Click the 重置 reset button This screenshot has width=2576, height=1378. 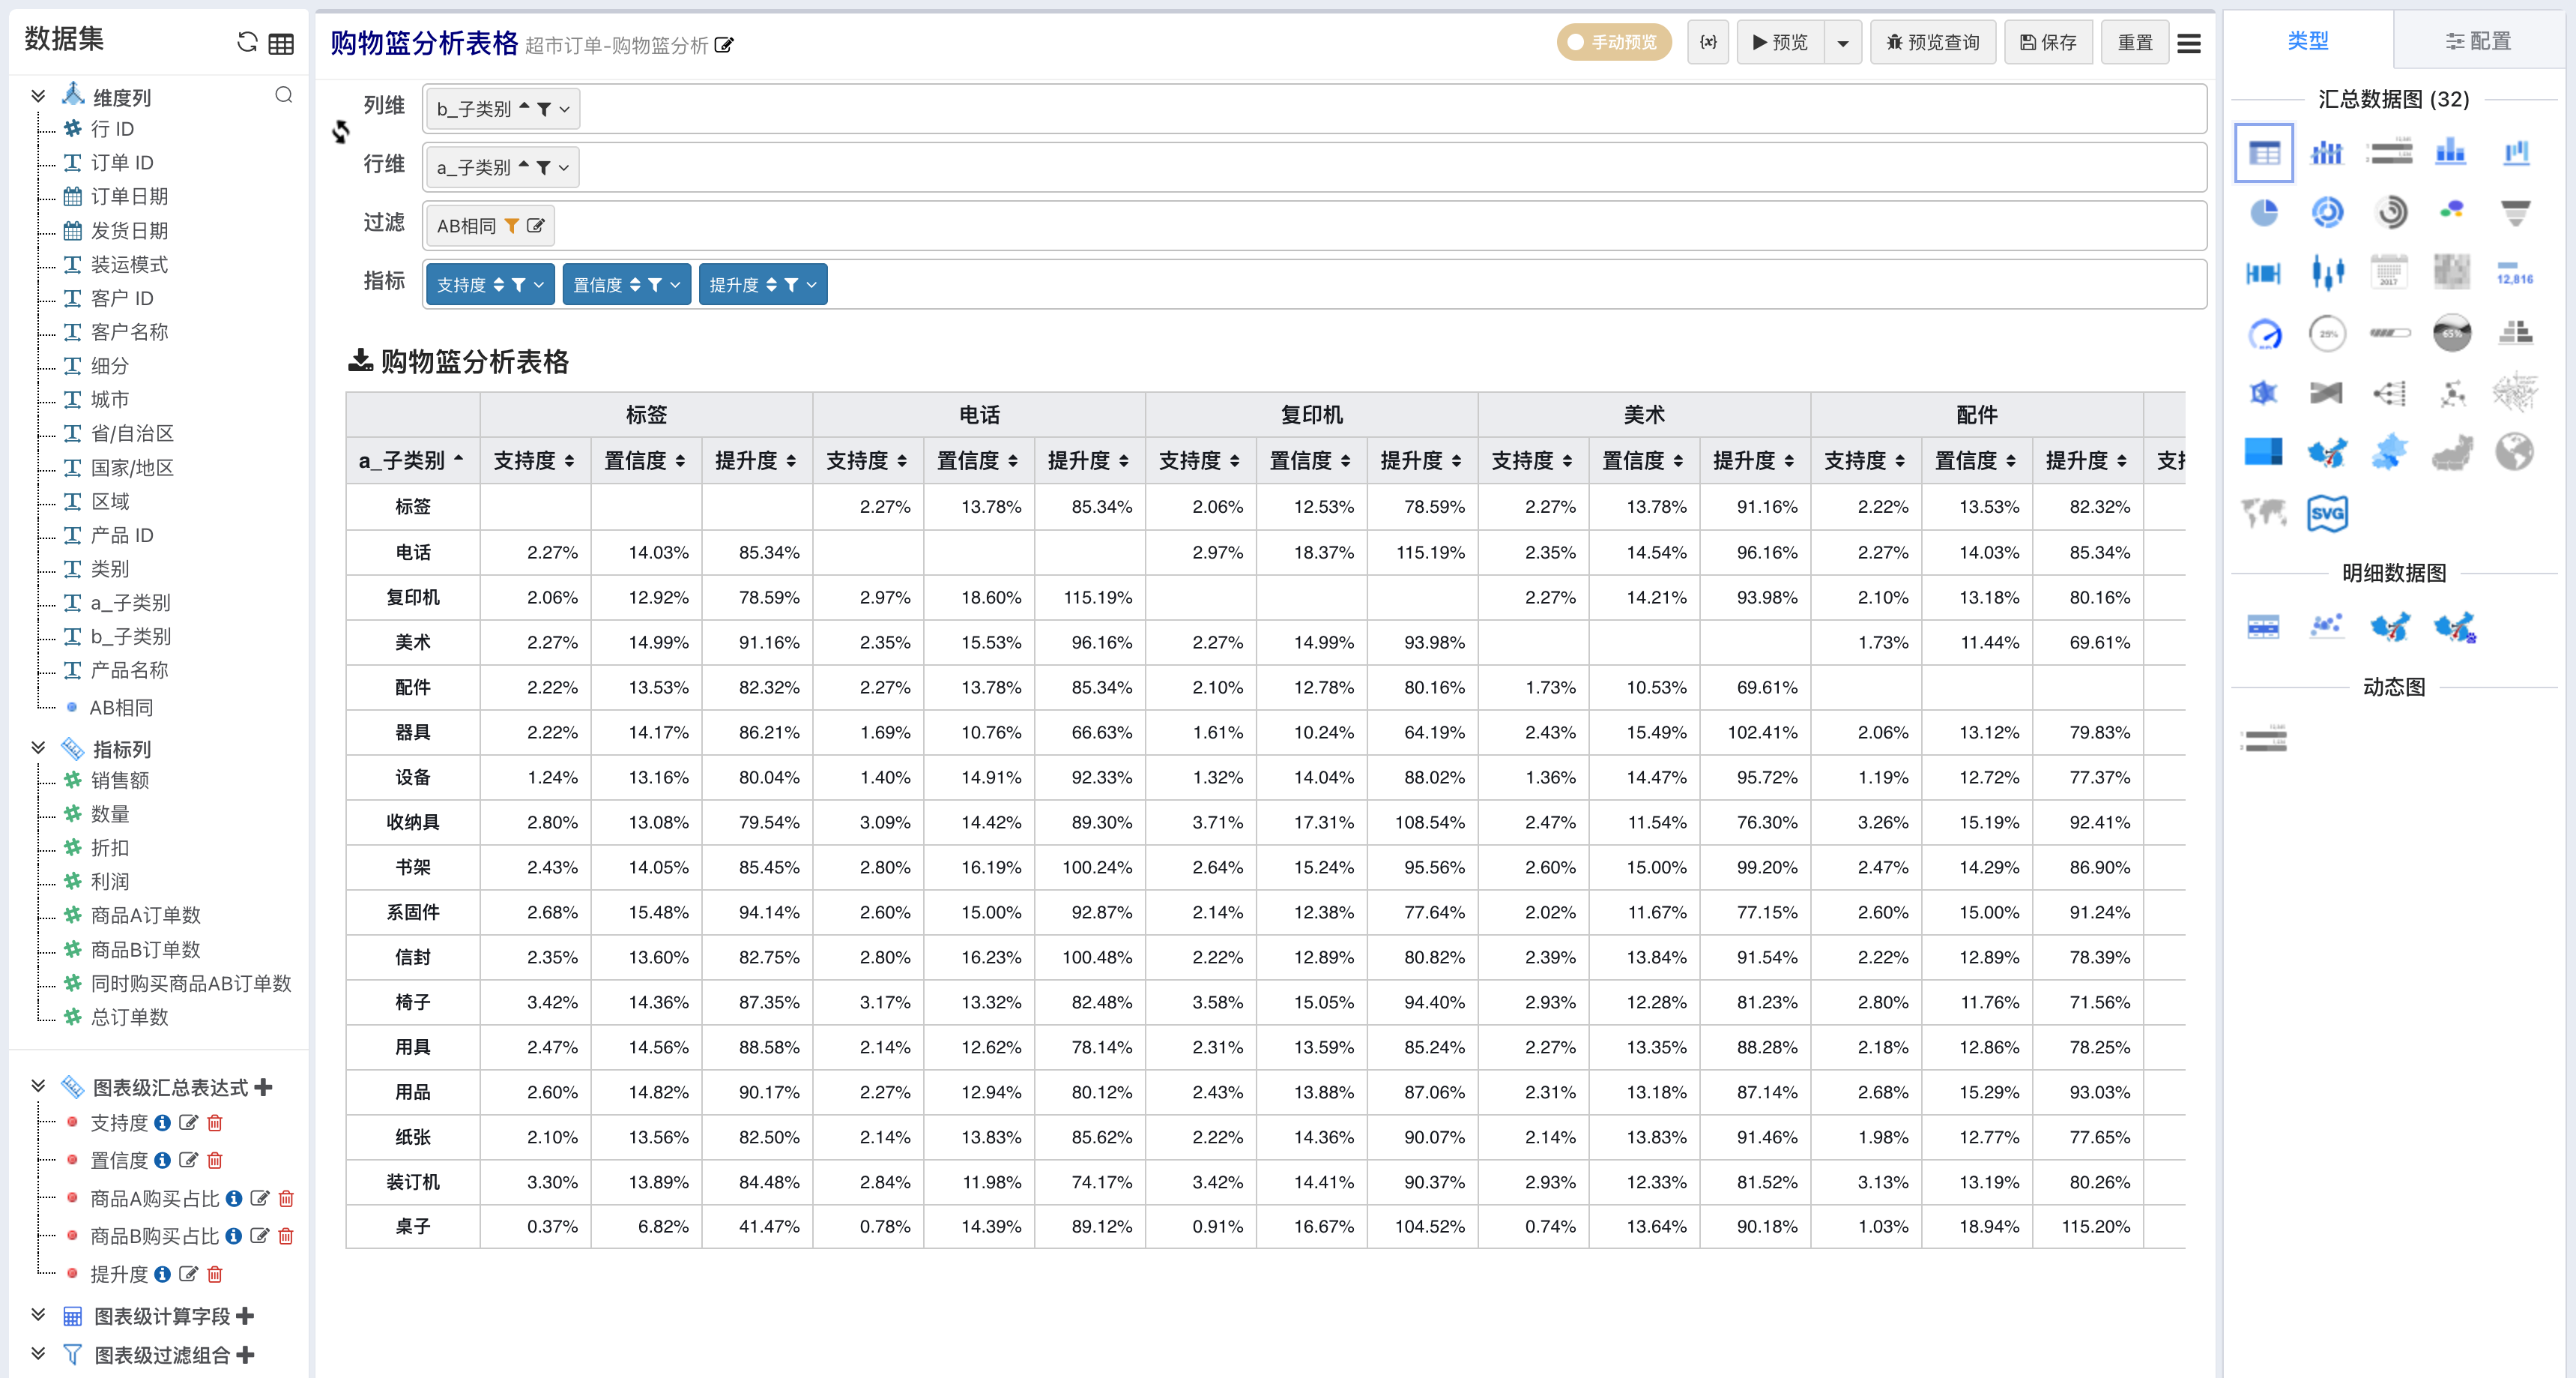pyautogui.click(x=2135, y=43)
